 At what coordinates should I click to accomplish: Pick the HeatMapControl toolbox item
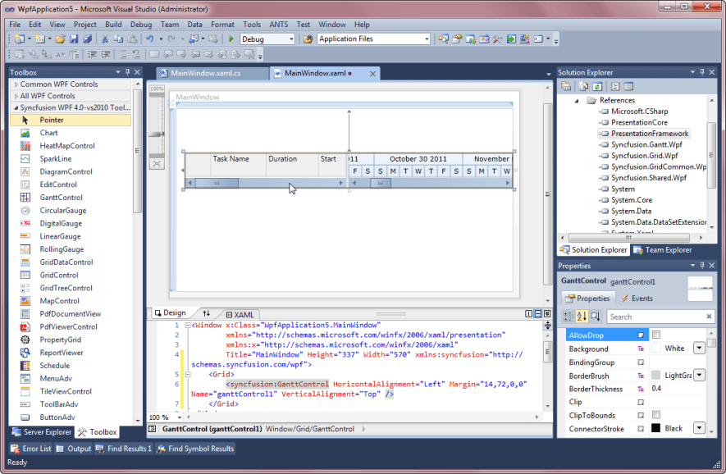click(66, 146)
